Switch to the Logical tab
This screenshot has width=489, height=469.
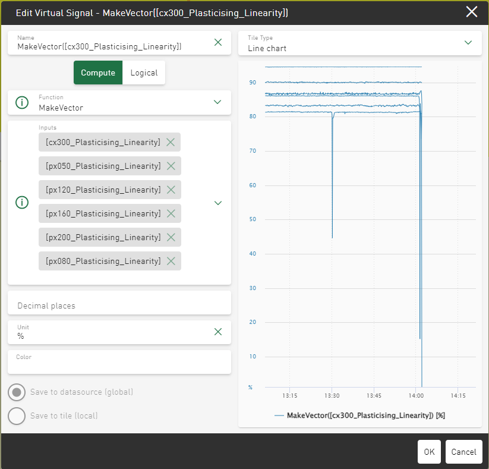144,73
